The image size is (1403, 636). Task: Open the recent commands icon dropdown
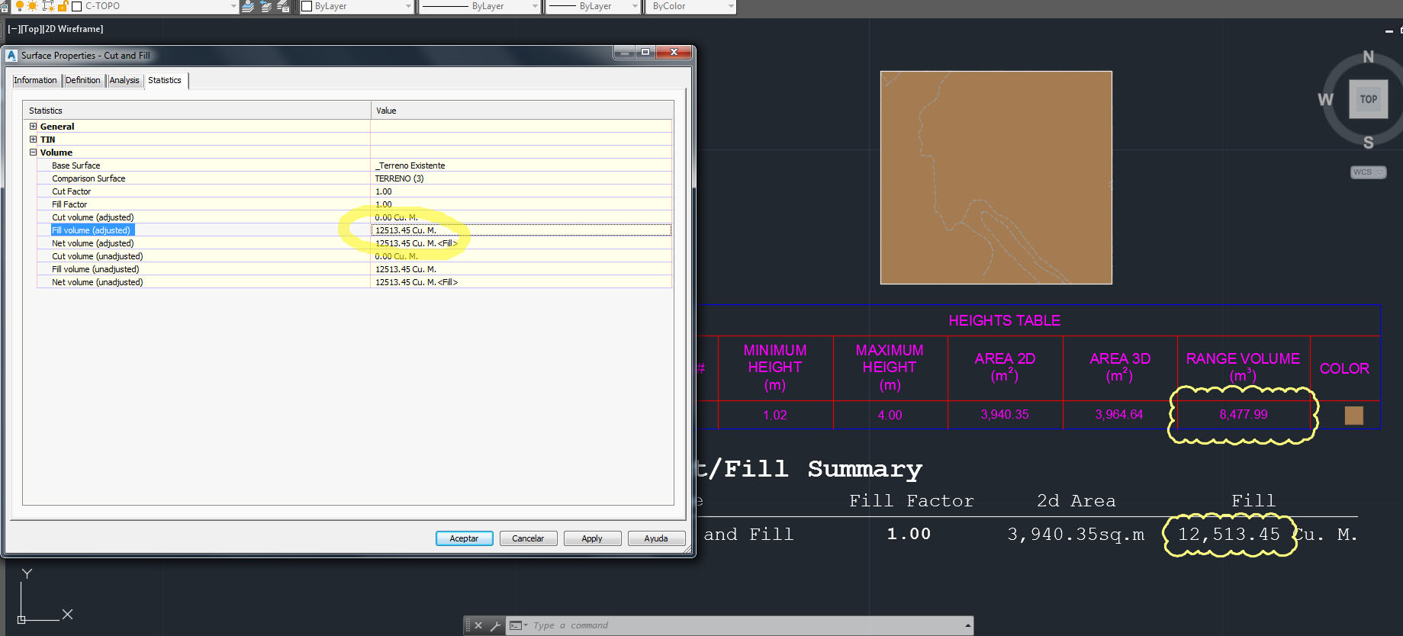click(x=519, y=625)
